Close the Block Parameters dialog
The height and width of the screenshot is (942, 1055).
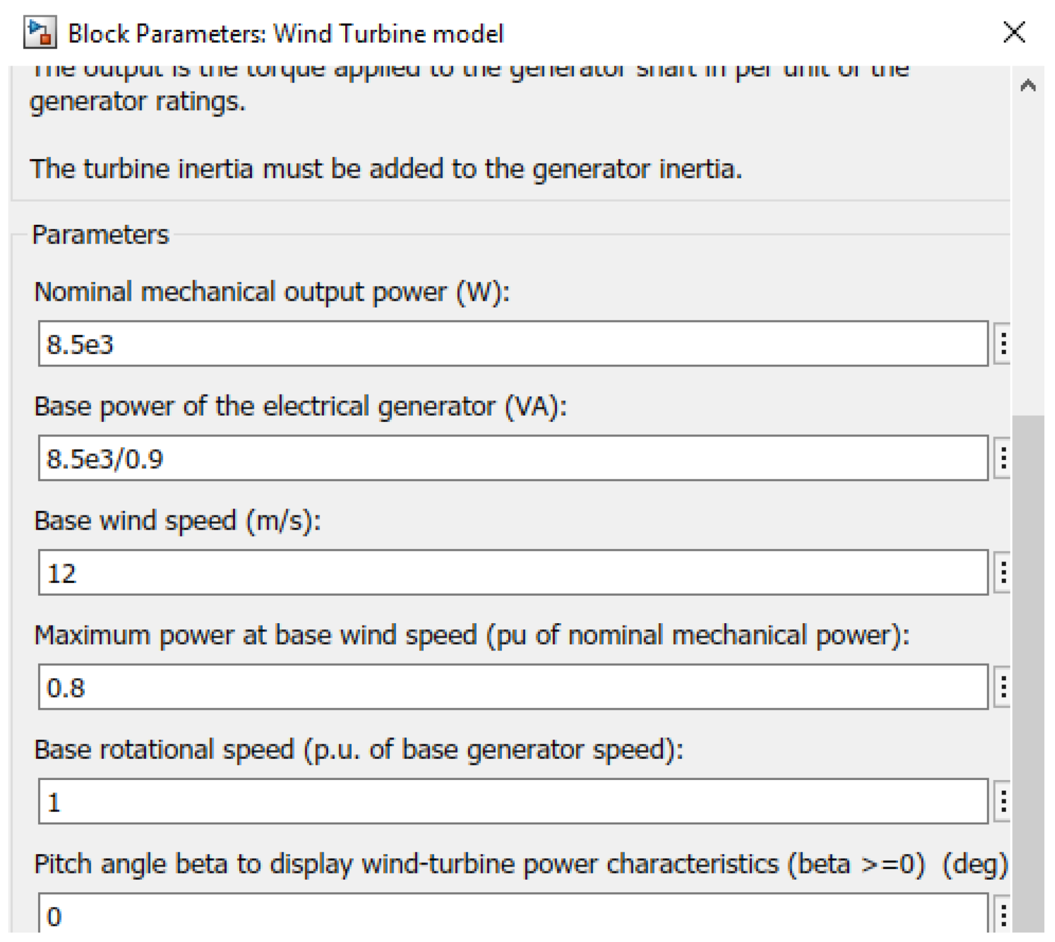point(1014,32)
